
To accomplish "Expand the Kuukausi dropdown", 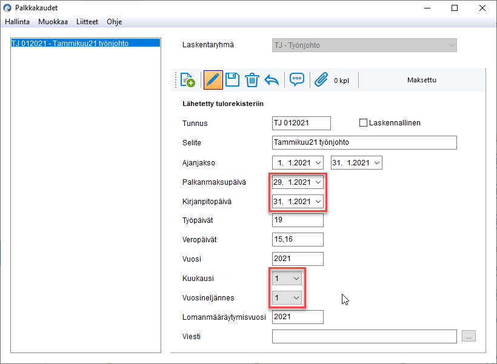I will [287, 279].
